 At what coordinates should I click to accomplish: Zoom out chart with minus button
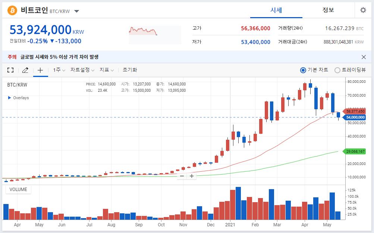tap(182, 176)
